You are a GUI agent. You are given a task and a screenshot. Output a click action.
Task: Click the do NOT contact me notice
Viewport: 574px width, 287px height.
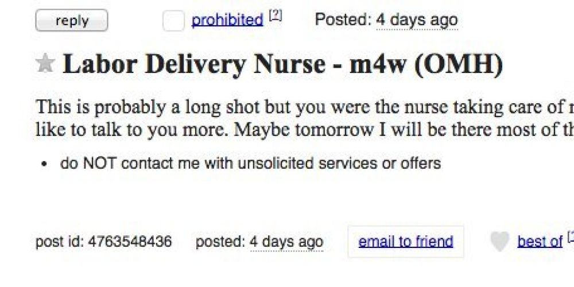pos(251,163)
